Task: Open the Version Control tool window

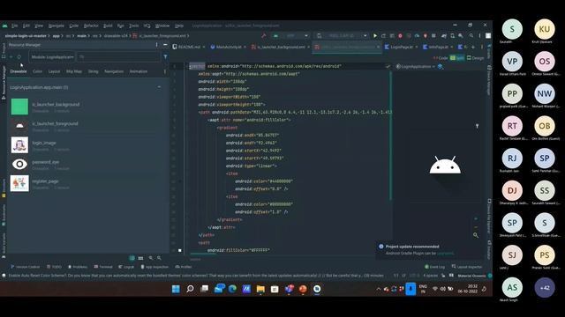Action: coord(26,267)
